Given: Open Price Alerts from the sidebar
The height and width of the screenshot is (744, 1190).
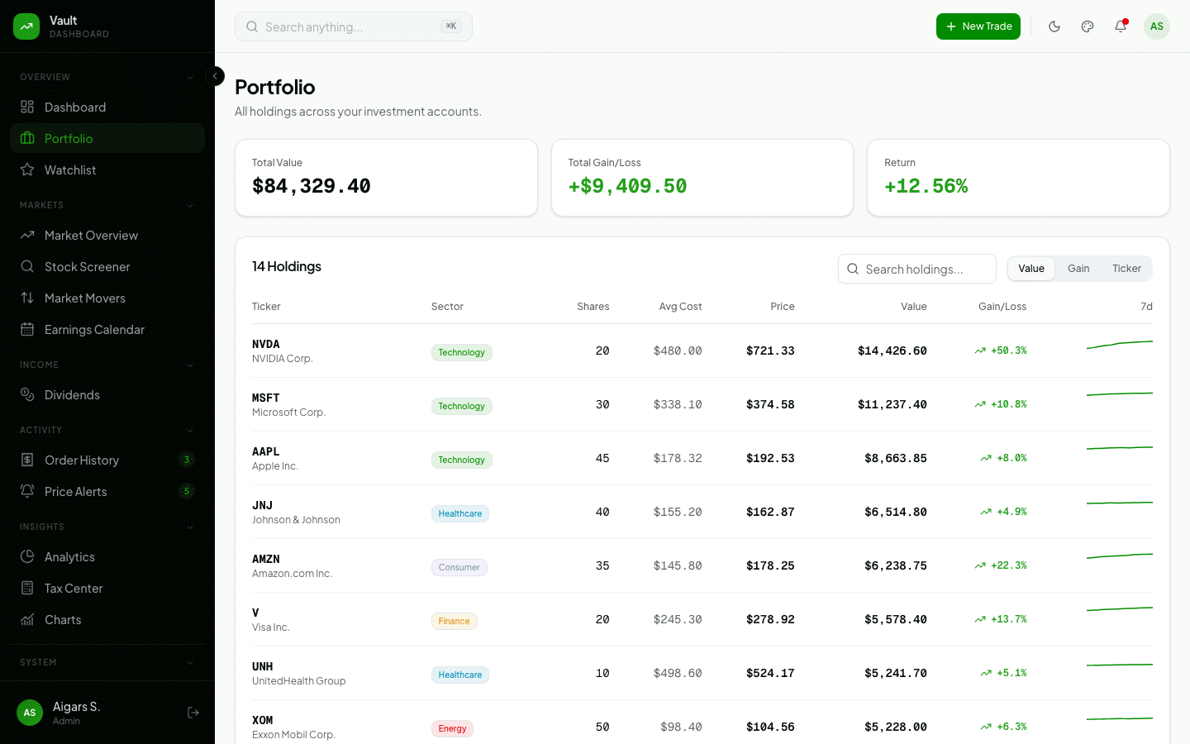Looking at the screenshot, I should 76,491.
